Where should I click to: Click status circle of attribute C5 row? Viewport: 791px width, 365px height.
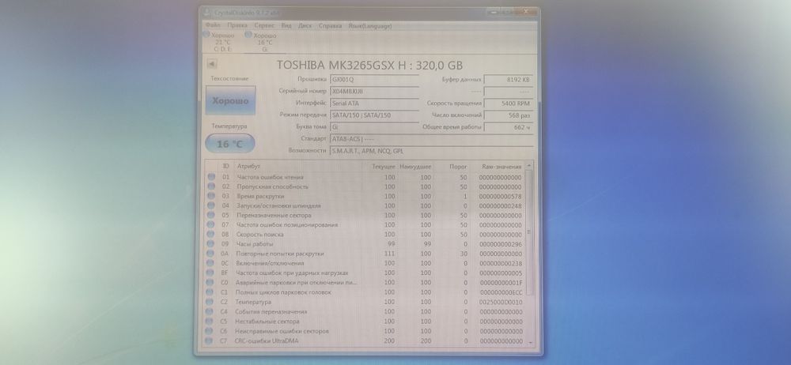211,321
